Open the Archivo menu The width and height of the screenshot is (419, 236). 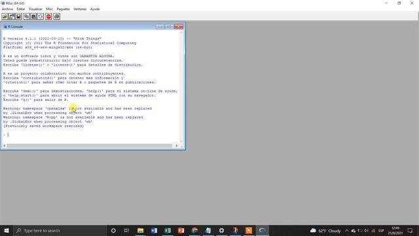pos(7,9)
